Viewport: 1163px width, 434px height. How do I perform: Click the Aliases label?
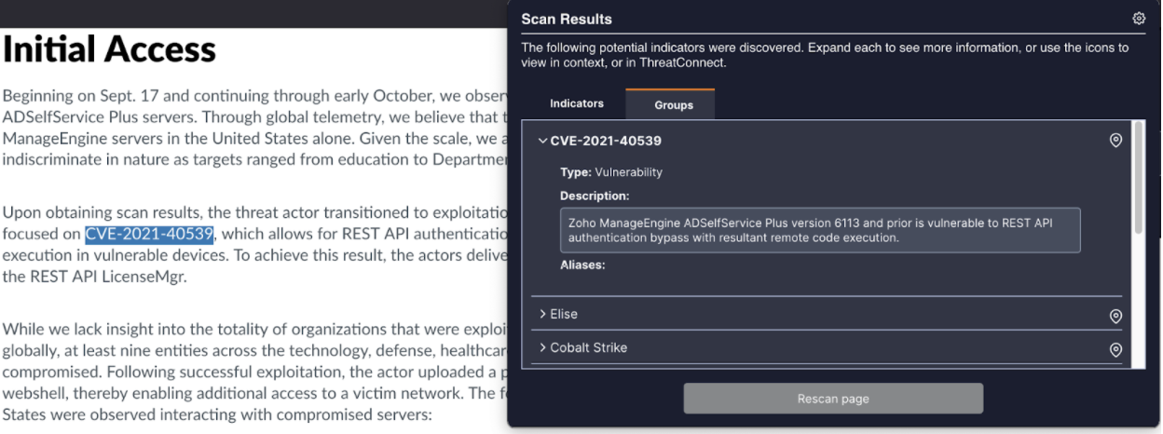(x=582, y=265)
